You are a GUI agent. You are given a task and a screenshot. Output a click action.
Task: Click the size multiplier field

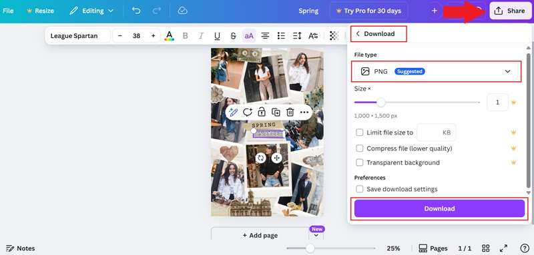(x=497, y=103)
